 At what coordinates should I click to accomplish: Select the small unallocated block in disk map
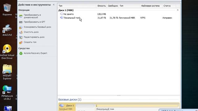pos(85,105)
